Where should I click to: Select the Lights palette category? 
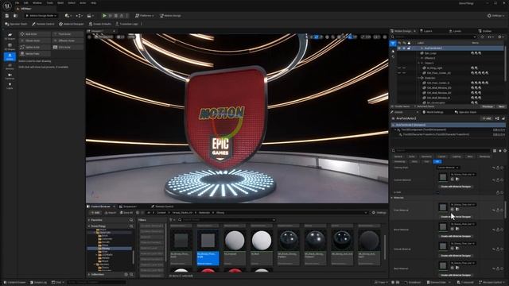click(x=10, y=86)
